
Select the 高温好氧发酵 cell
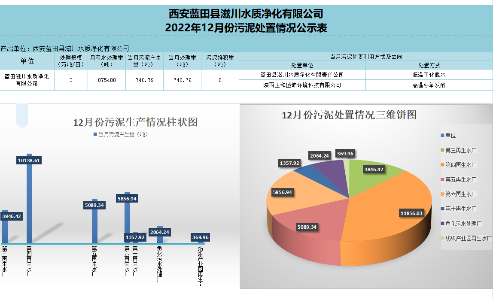429,85
